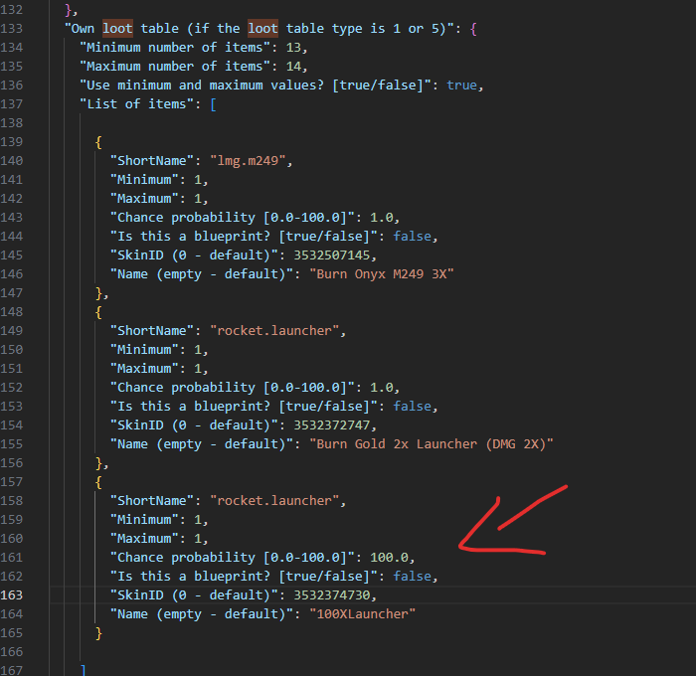Click the opening square bracket on line 137

pyautogui.click(x=213, y=104)
